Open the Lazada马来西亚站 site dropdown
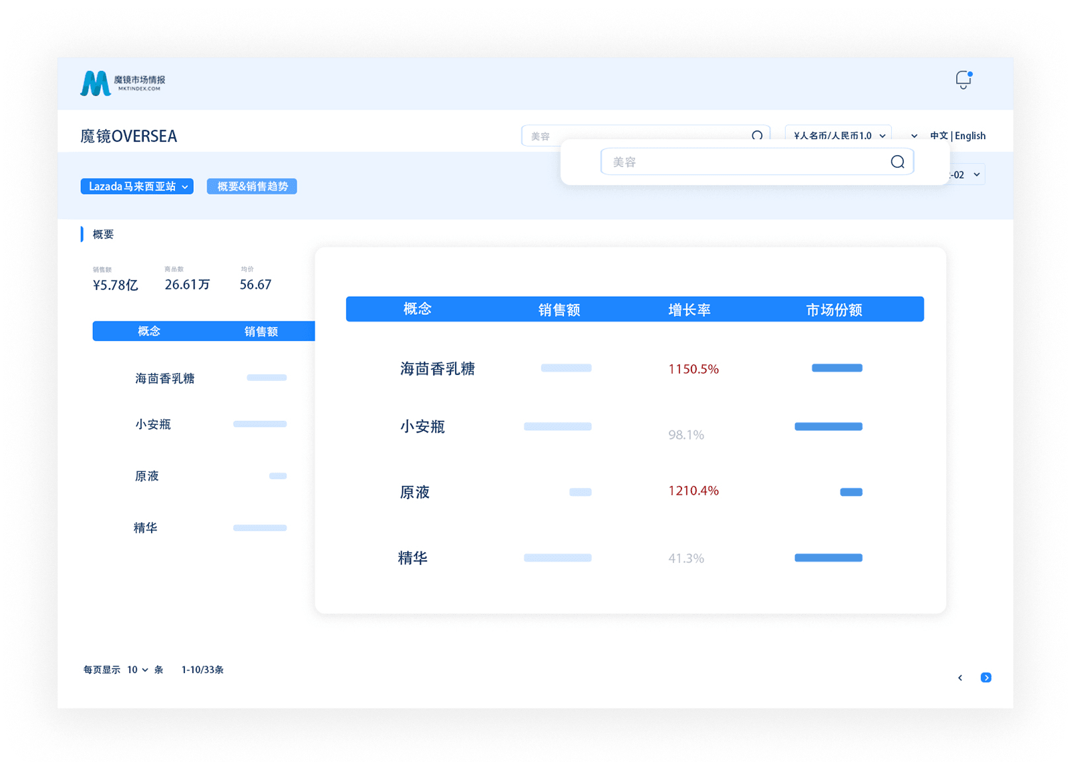Image resolution: width=1069 pixels, height=762 pixels. tap(137, 186)
